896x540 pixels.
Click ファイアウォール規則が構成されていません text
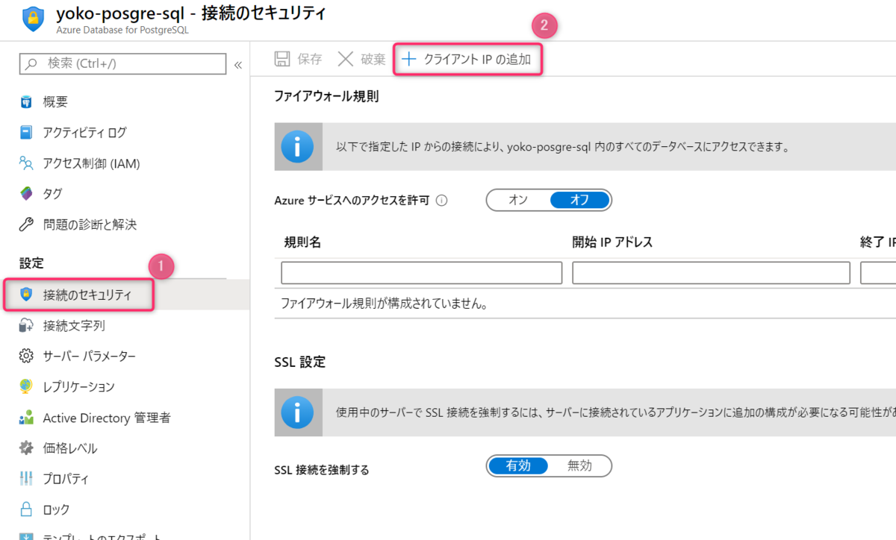pyautogui.click(x=384, y=304)
